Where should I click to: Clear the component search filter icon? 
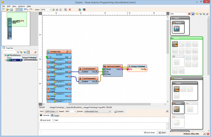(189, 14)
